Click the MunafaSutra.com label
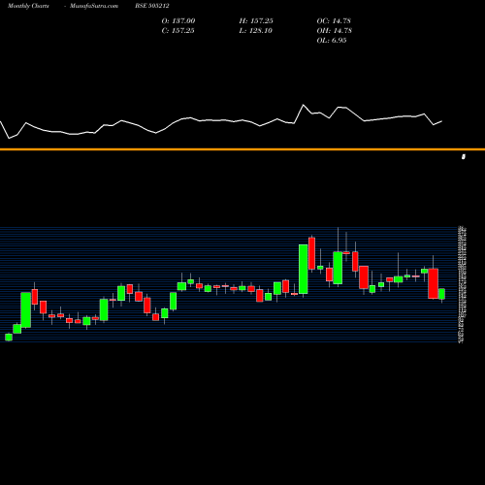 pyautogui.click(x=94, y=6)
